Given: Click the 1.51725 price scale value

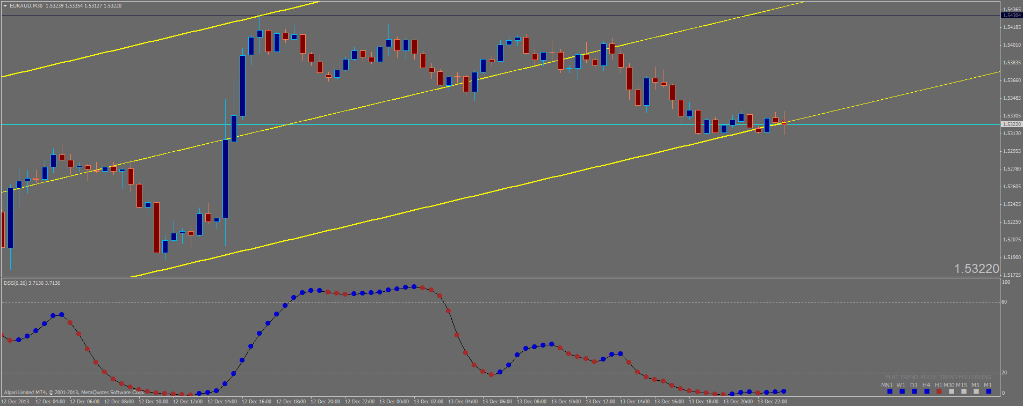Looking at the screenshot, I should tap(1012, 275).
